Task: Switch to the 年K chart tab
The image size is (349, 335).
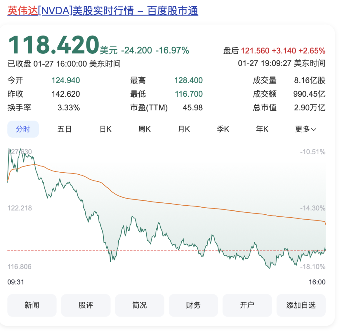Action: click(262, 129)
